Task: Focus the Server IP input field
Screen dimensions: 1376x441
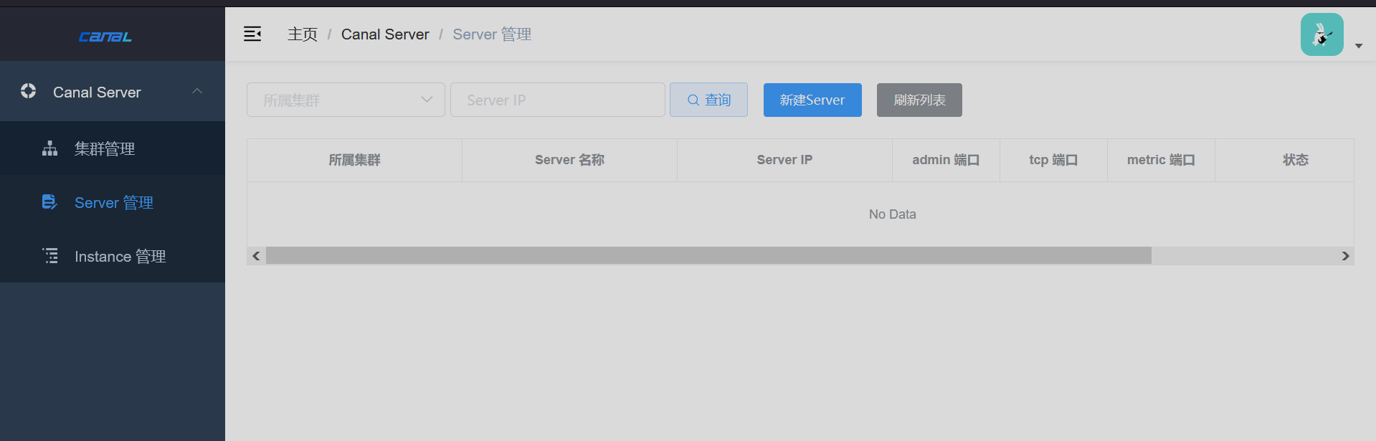Action: (x=558, y=100)
